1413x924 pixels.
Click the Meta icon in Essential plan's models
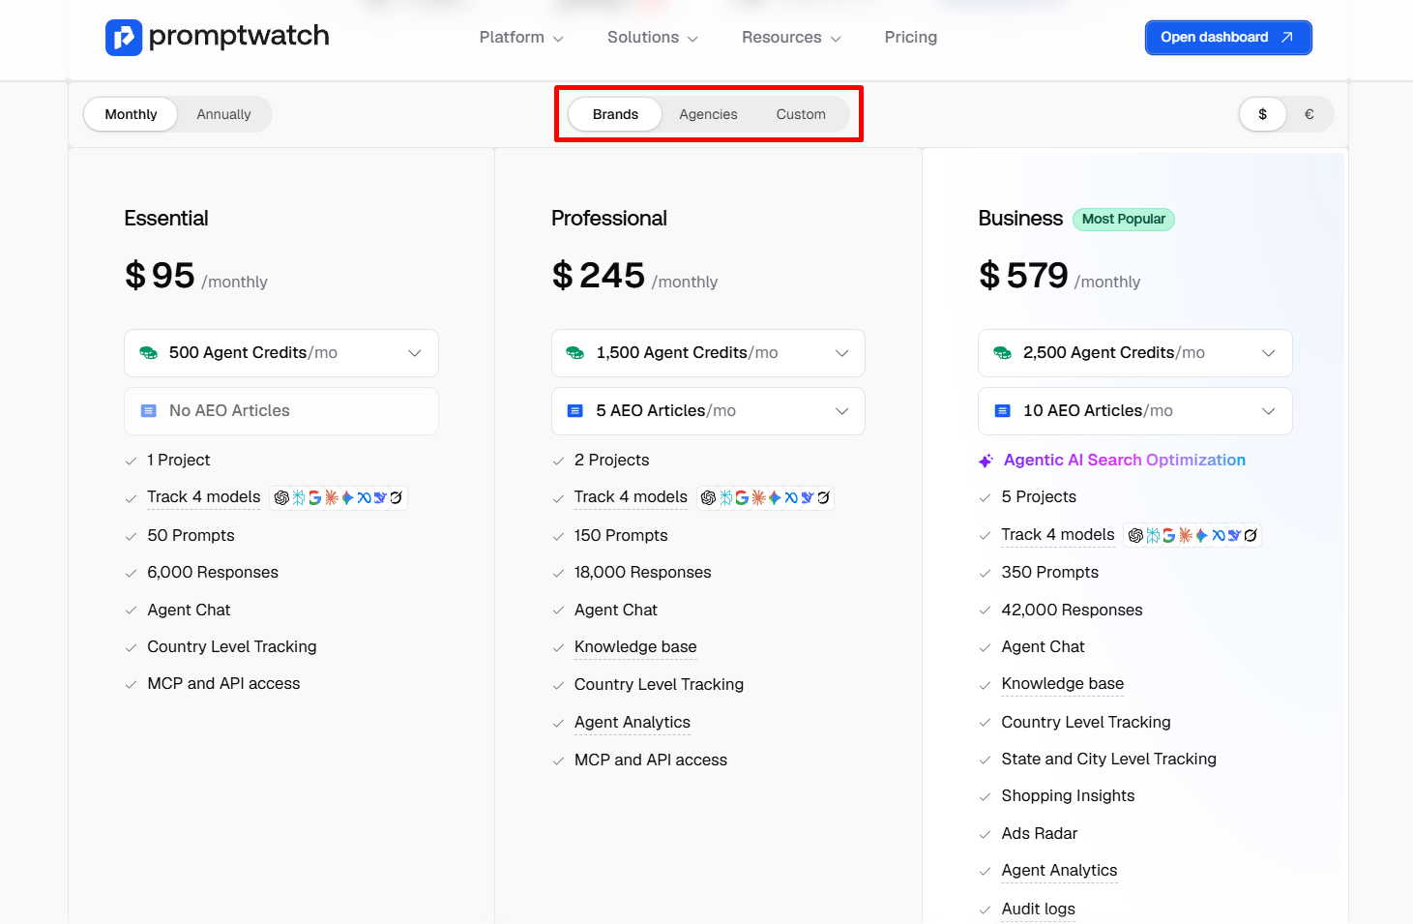364,497
